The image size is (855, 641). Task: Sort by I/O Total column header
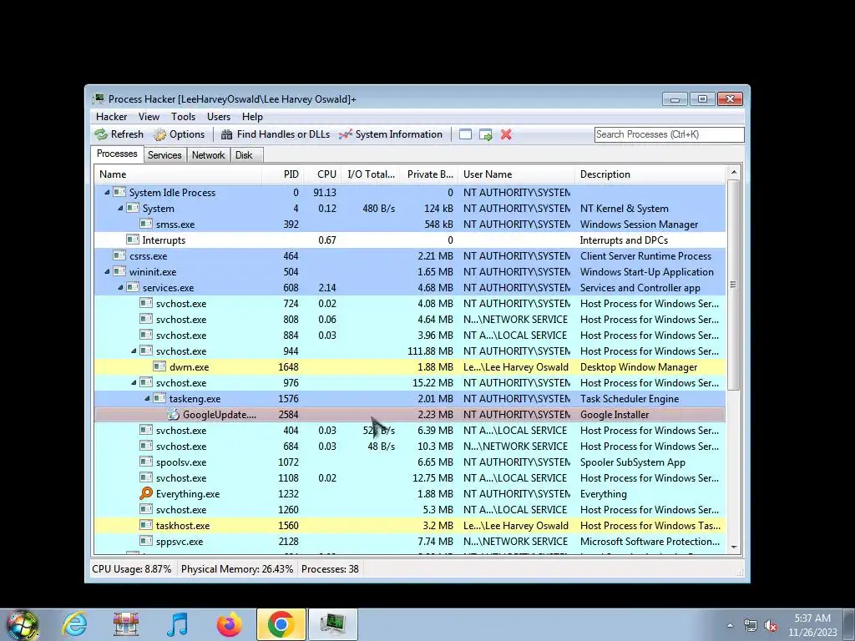[x=370, y=174]
